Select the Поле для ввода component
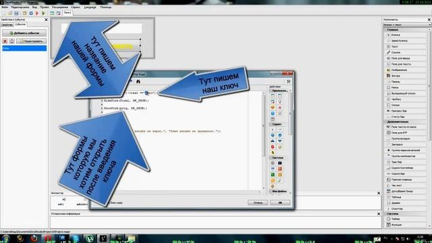The width and height of the screenshot is (432, 243). coord(405,59)
